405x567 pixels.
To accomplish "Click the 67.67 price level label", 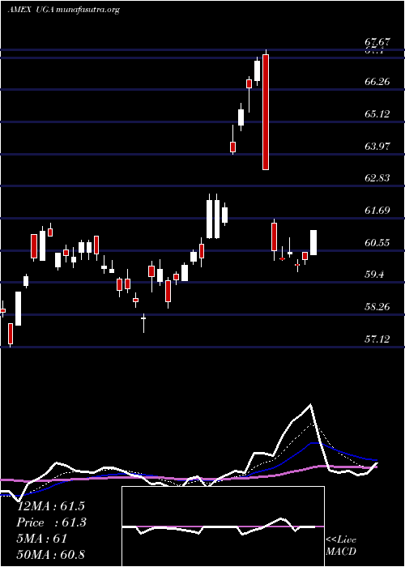I will [x=377, y=41].
